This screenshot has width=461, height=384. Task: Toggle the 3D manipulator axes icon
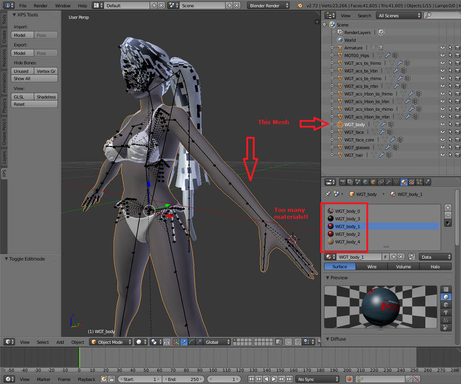[x=176, y=342]
